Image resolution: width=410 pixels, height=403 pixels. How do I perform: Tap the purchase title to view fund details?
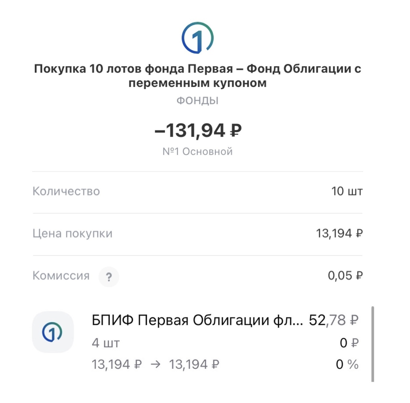tap(197, 75)
